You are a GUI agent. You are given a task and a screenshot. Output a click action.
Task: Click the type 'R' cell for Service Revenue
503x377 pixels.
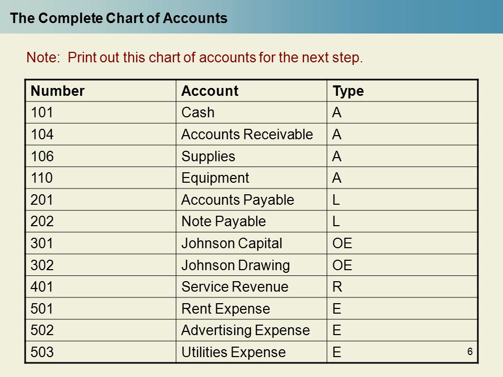coord(402,286)
